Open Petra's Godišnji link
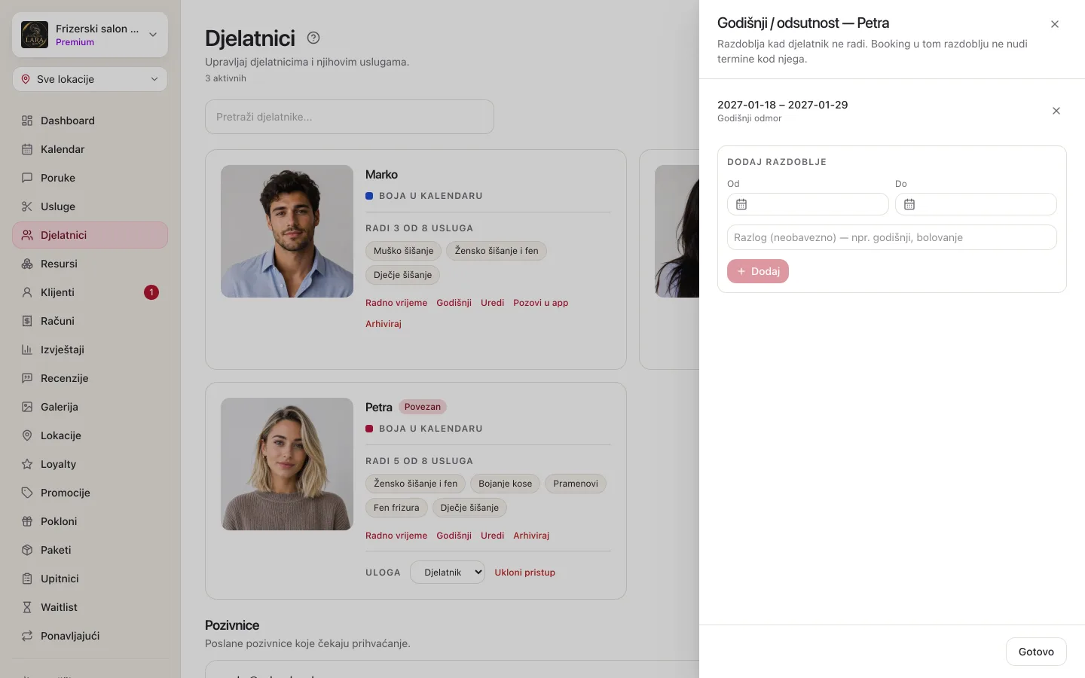Viewport: 1085px width, 678px height. [x=454, y=536]
